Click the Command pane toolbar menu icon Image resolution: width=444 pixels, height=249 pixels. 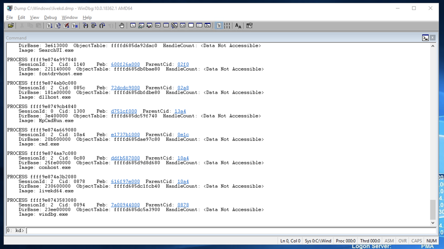click(x=425, y=38)
